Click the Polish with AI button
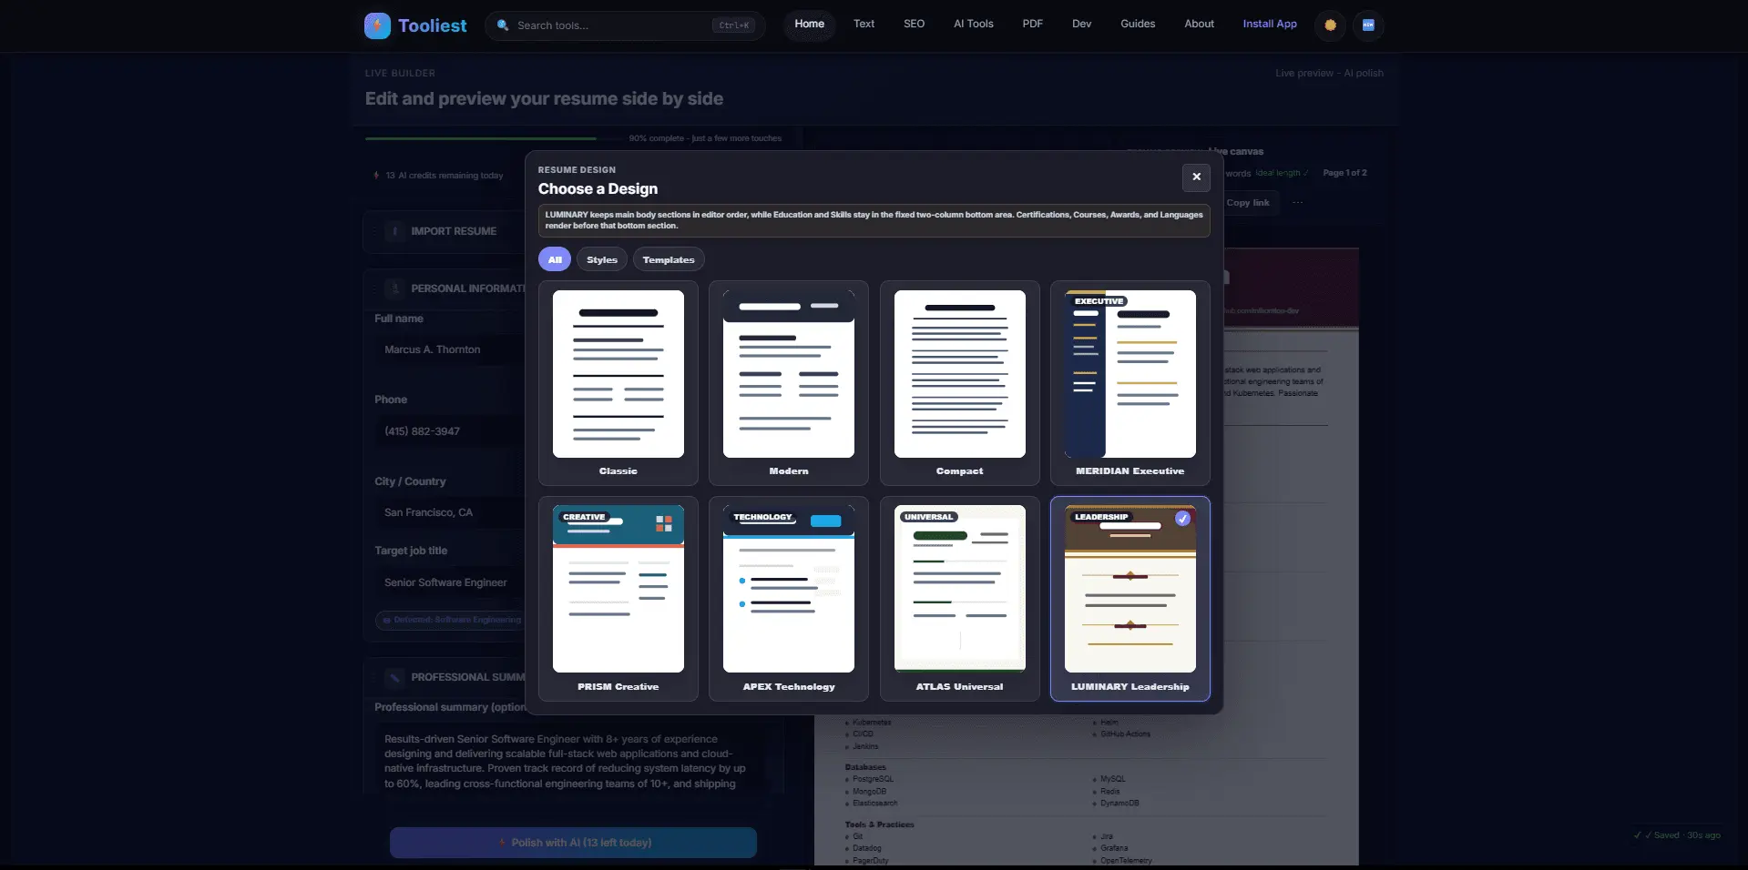 (x=573, y=843)
